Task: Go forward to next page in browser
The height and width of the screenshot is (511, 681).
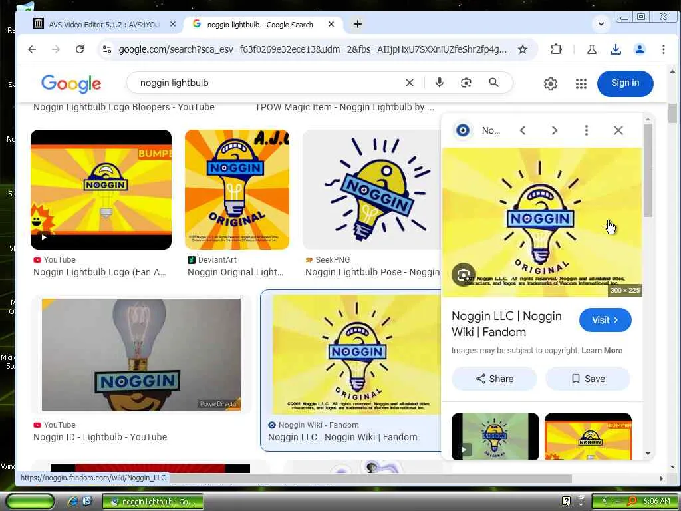Action: point(56,49)
